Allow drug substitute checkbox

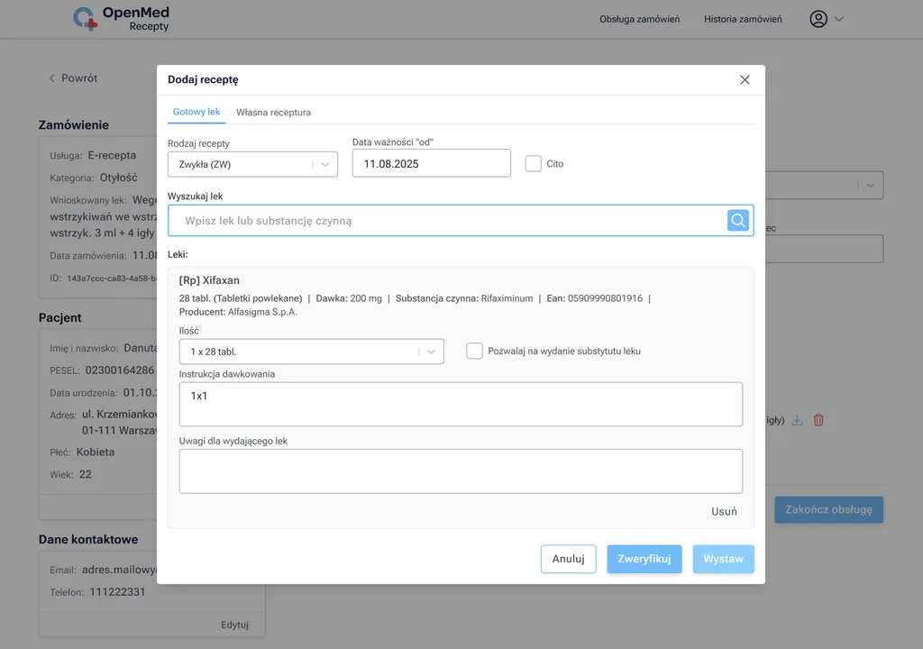pos(474,351)
